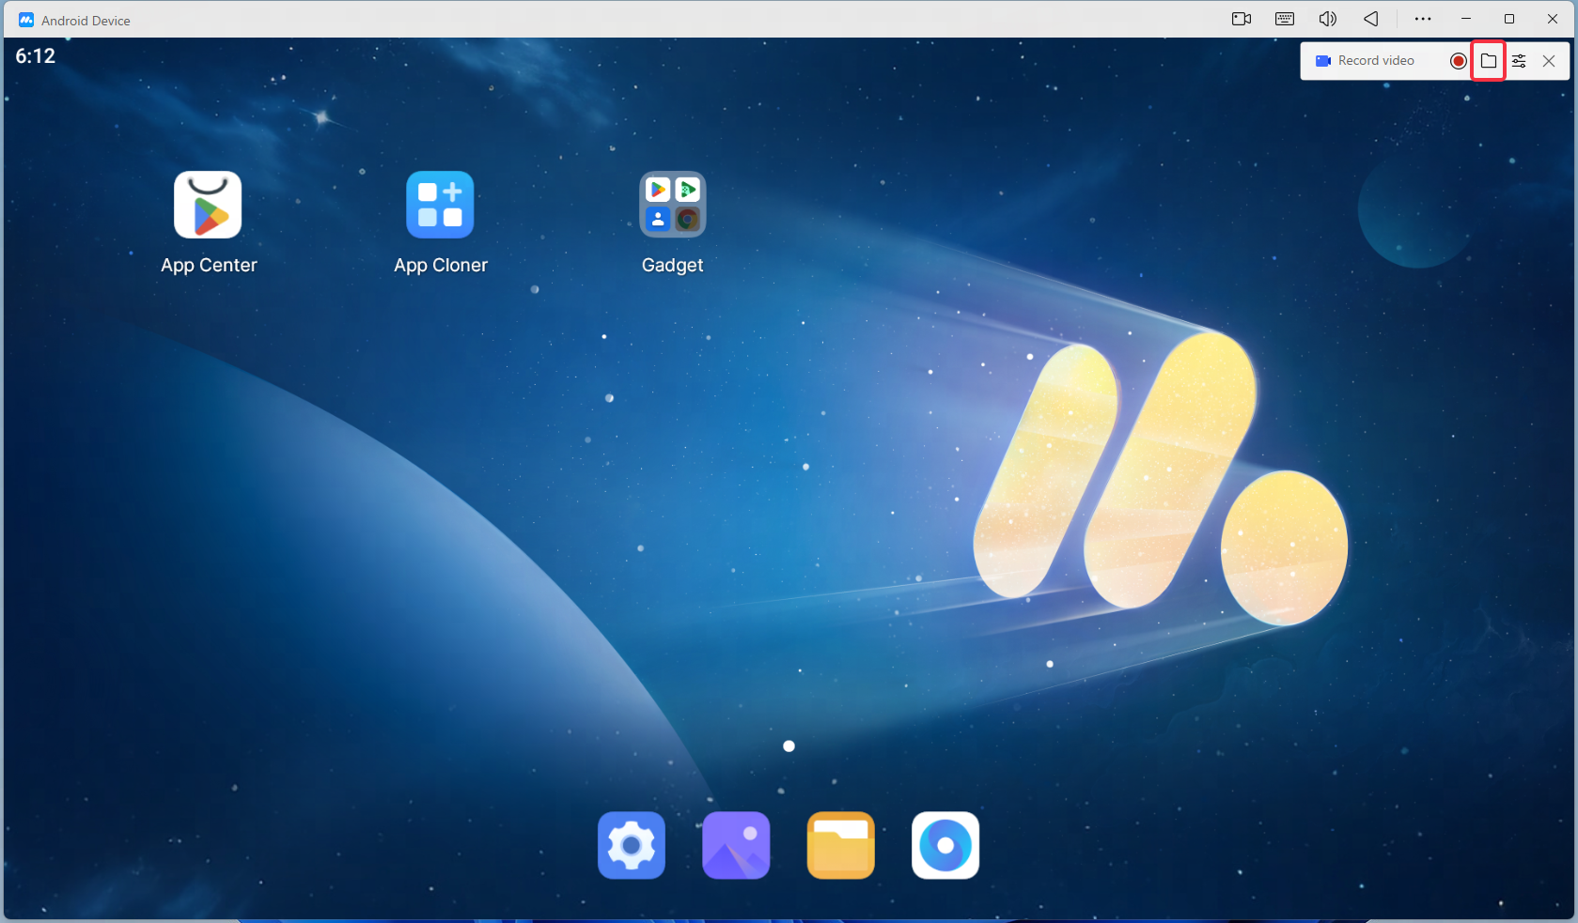The image size is (1578, 923).
Task: Click the home screen page indicator dot
Action: click(x=789, y=746)
